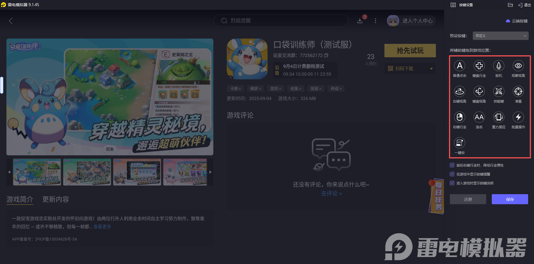This screenshot has height=264, width=534.
Task: Open the 探索 tag
Action: (x=316, y=89)
